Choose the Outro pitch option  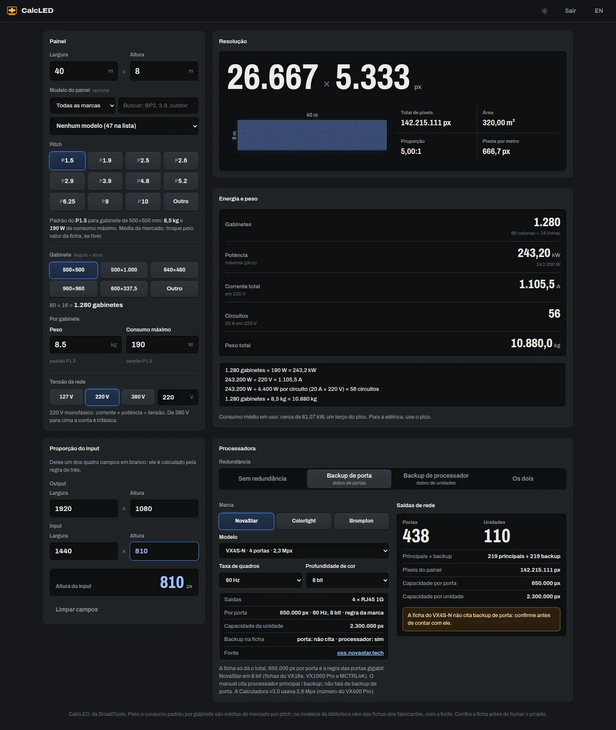pyautogui.click(x=181, y=202)
